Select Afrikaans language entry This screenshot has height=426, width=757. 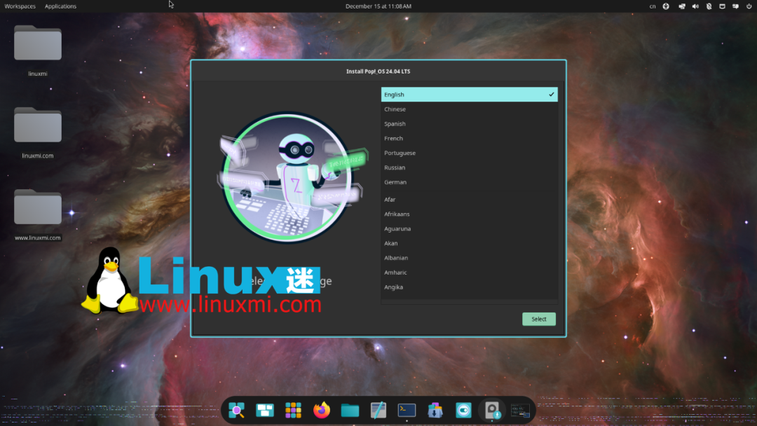469,214
